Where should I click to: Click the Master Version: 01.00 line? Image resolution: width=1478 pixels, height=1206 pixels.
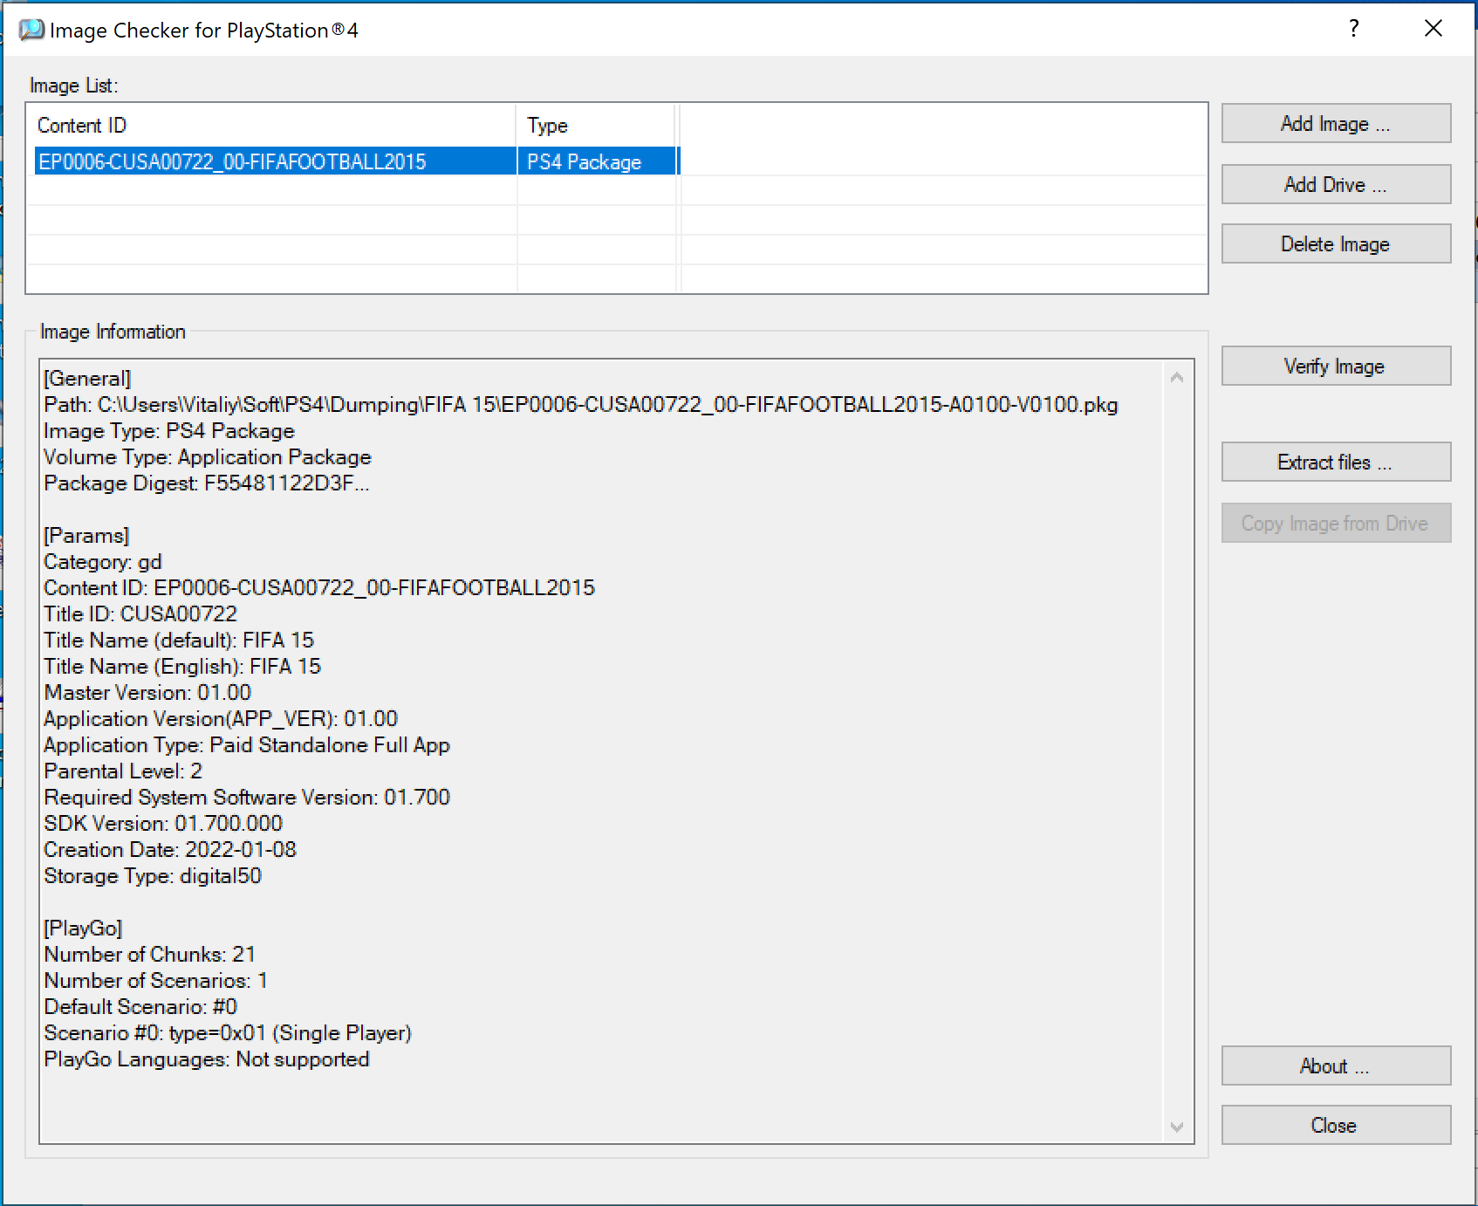tap(147, 693)
